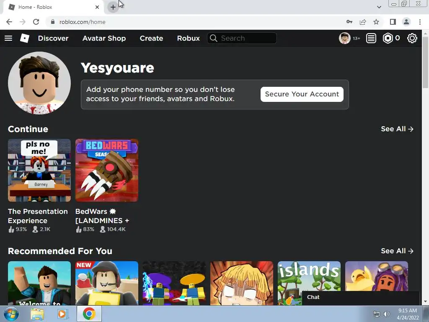Open a new browser tab
The width and height of the screenshot is (429, 322).
113,7
